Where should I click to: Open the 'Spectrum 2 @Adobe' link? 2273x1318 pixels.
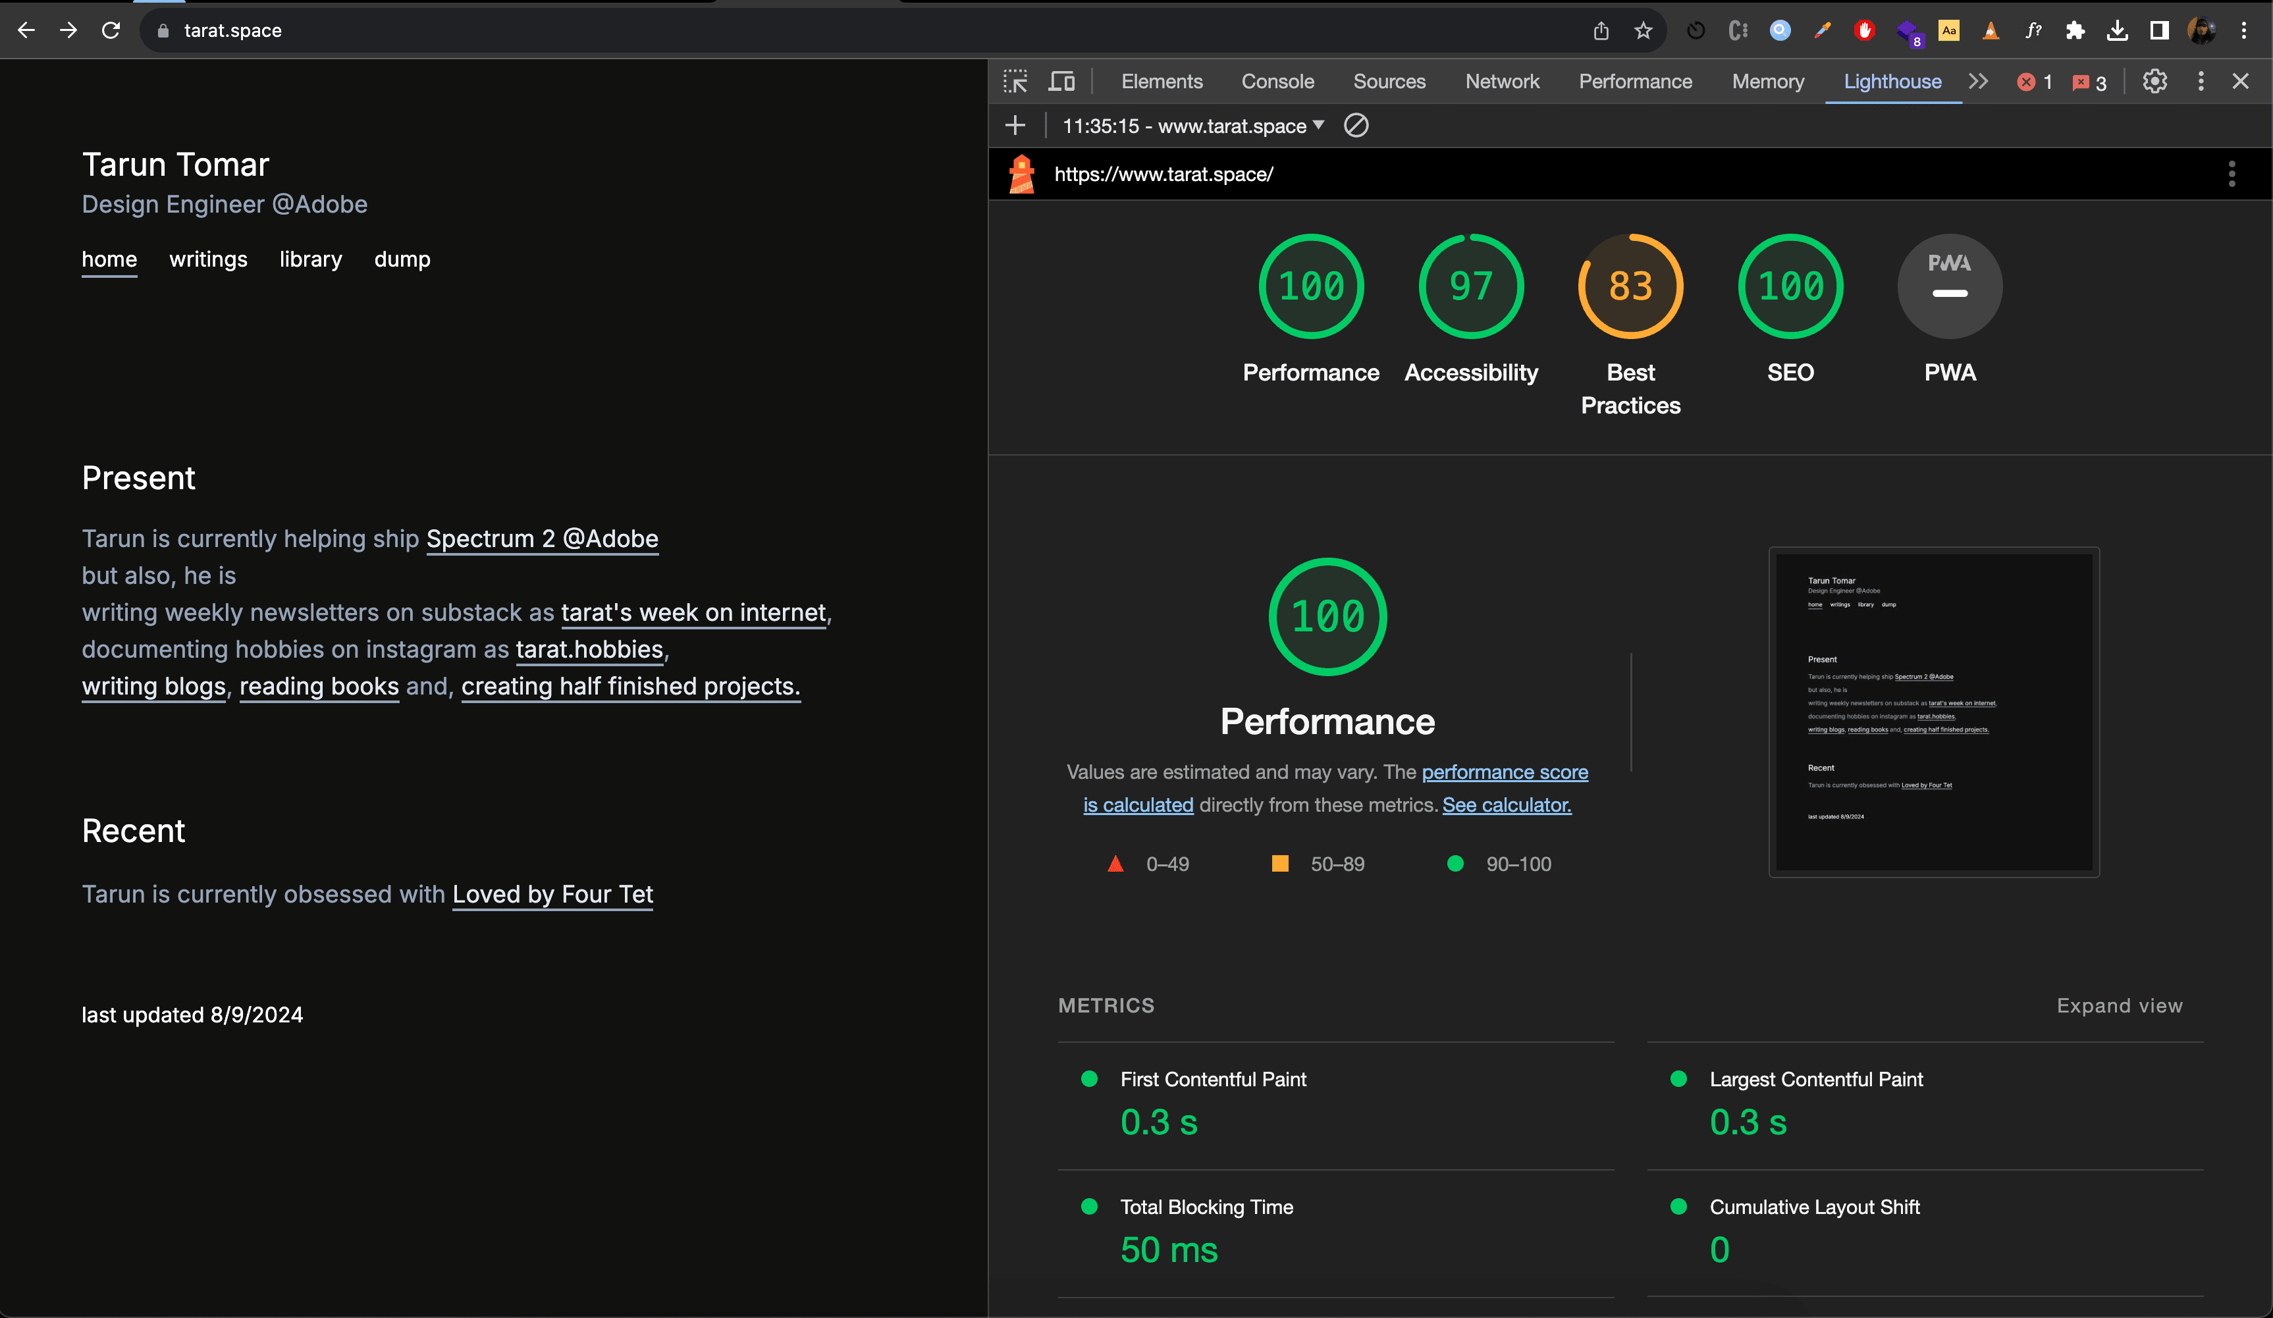pyautogui.click(x=542, y=539)
